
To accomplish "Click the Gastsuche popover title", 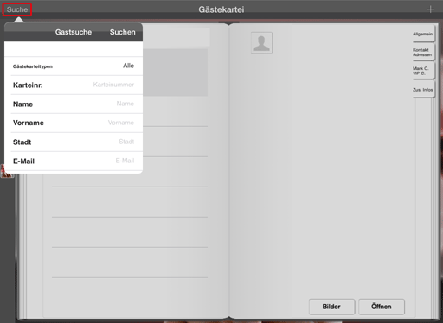I will click(74, 32).
